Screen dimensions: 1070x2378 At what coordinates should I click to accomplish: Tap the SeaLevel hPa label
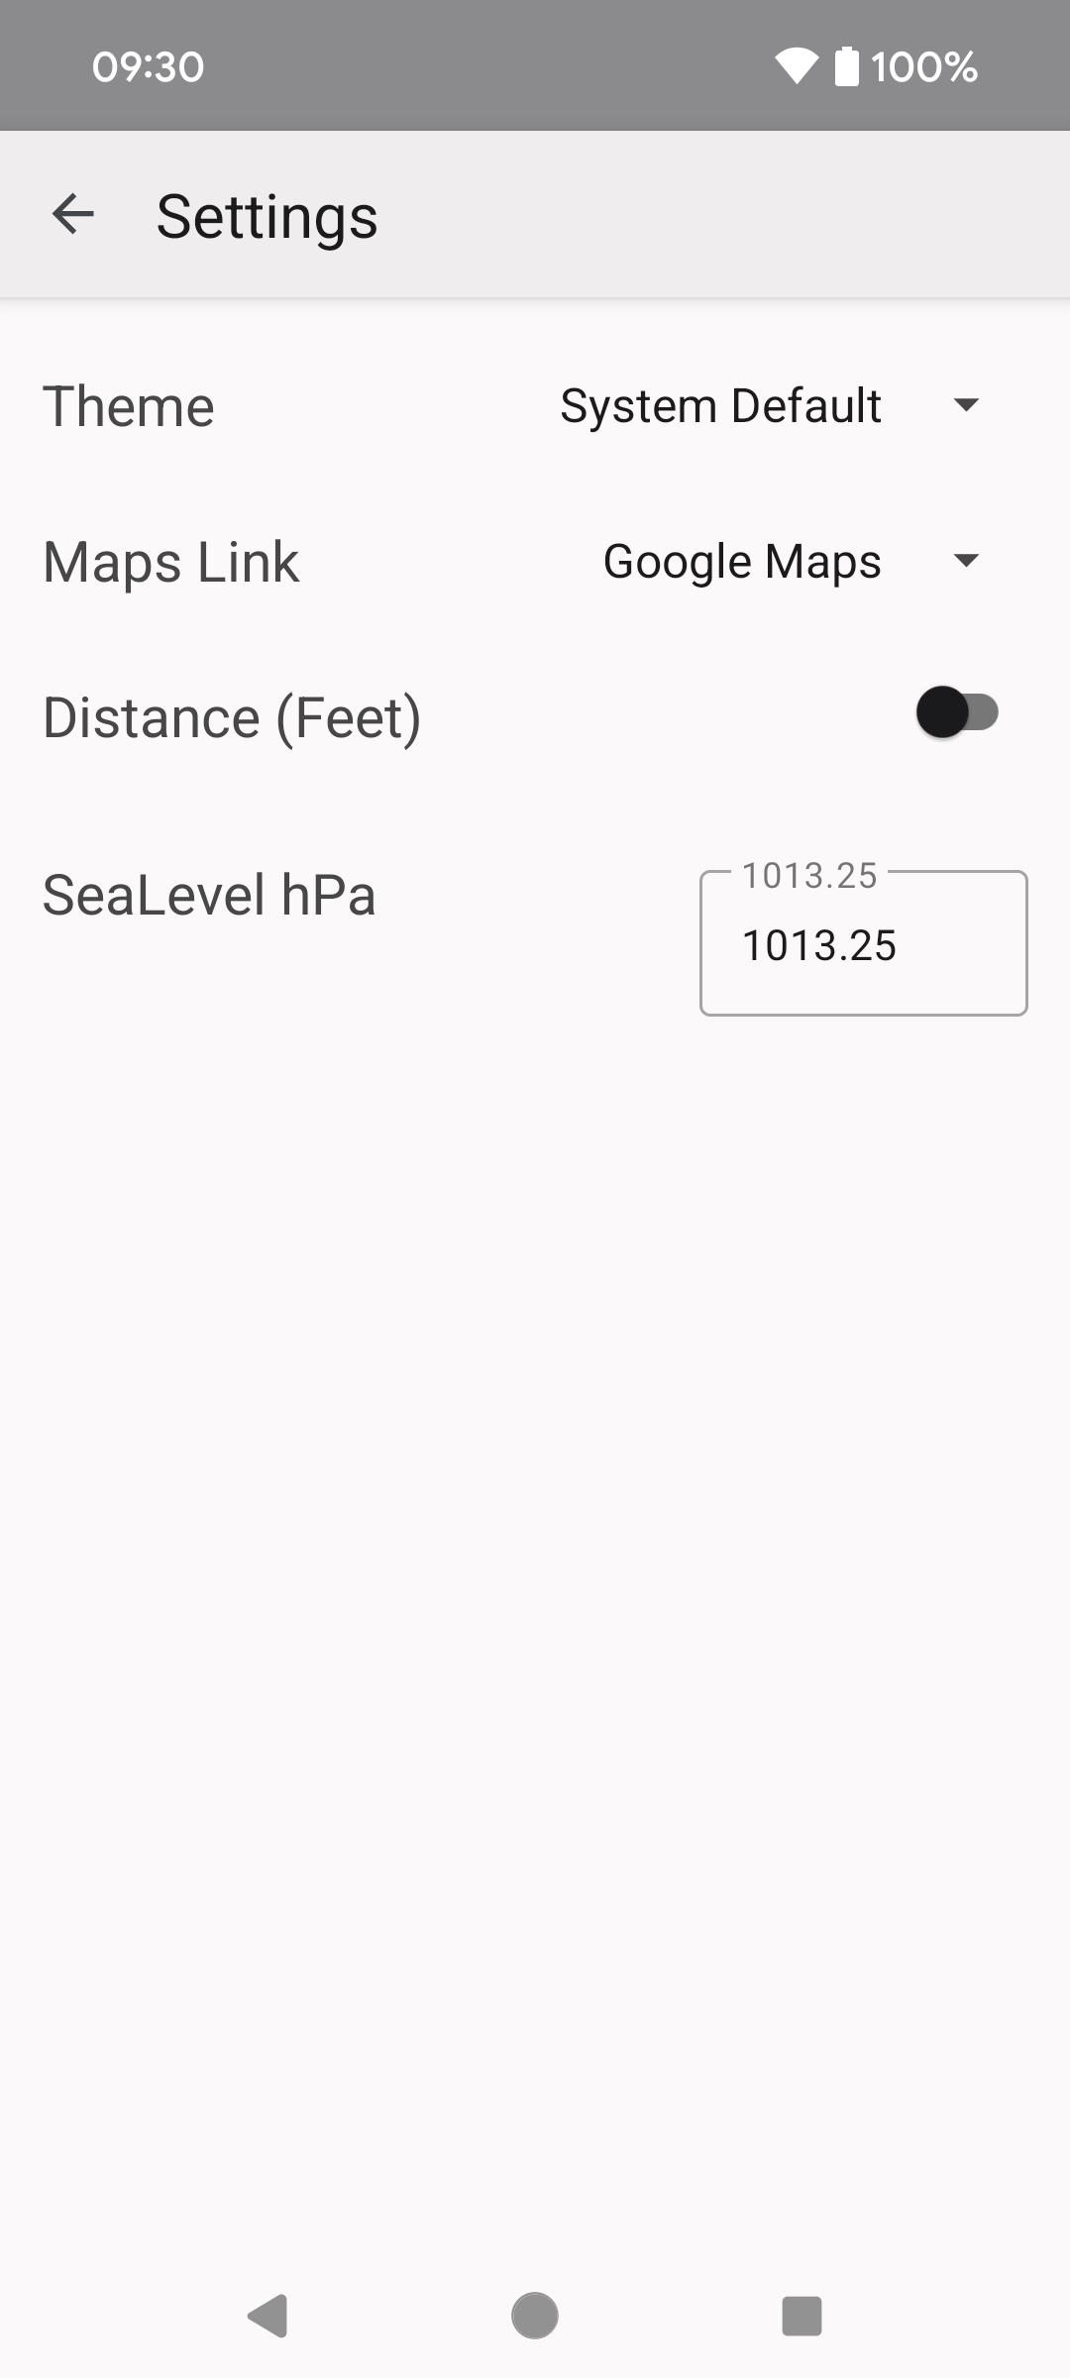click(x=209, y=895)
